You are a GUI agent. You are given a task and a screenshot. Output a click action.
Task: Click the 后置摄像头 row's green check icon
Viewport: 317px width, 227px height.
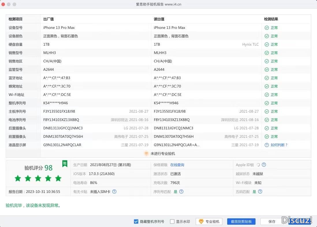267,128
